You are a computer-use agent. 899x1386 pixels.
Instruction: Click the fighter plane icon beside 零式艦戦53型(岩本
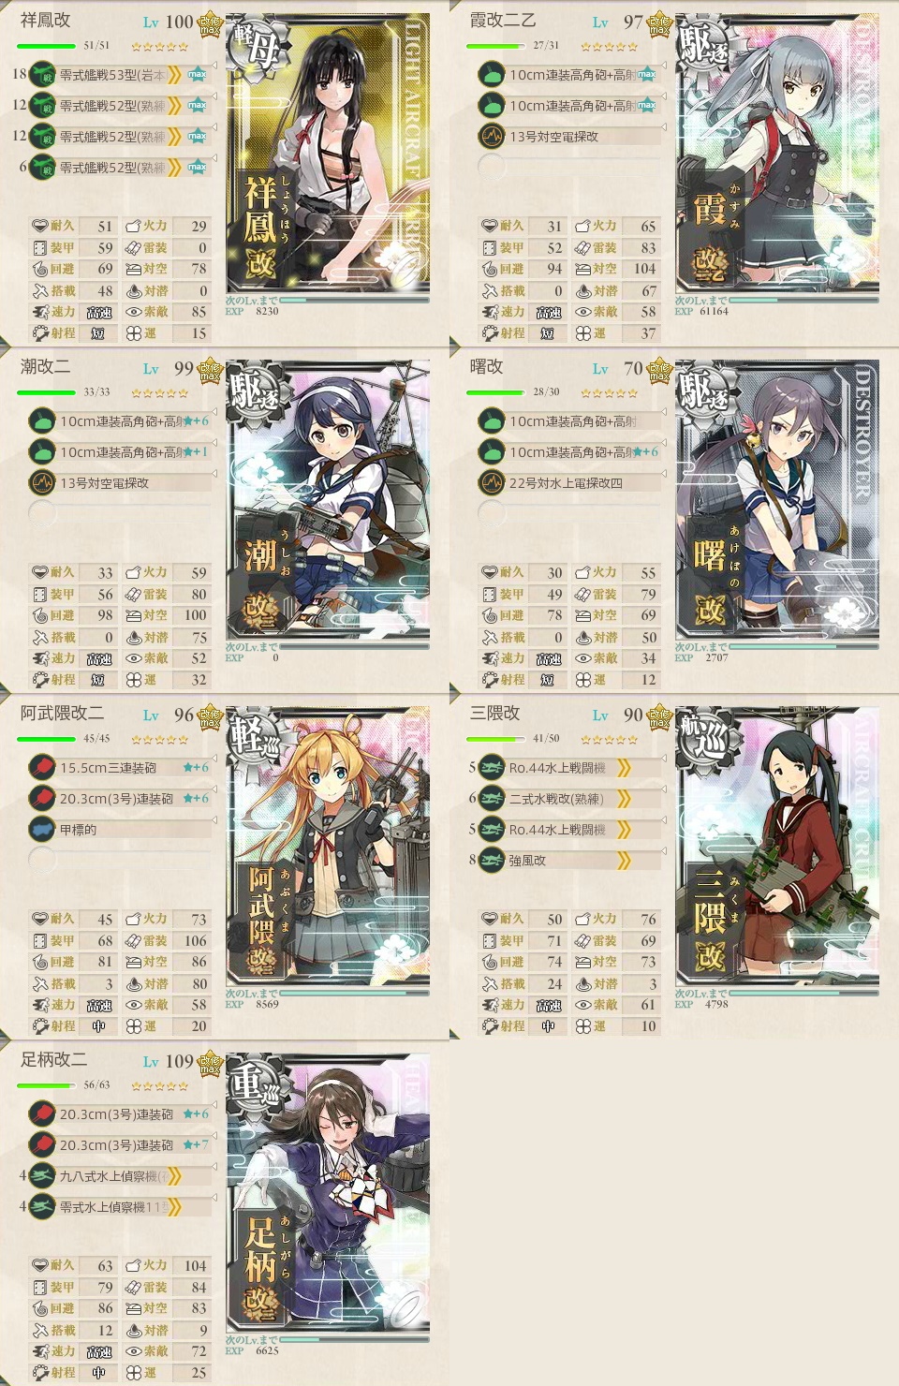click(x=42, y=74)
